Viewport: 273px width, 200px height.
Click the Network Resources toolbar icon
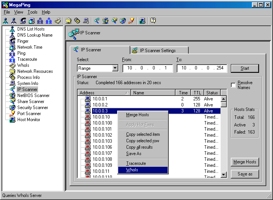pyautogui.click(x=69, y=21)
